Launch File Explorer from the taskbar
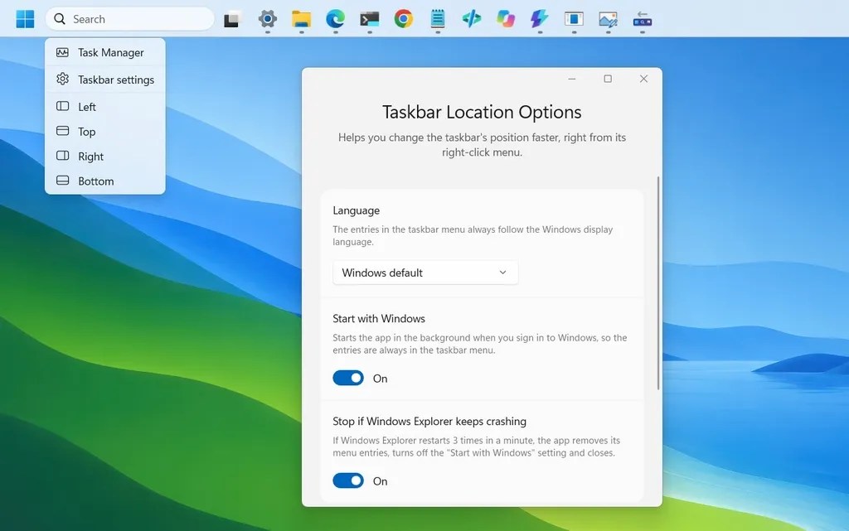 (x=301, y=19)
